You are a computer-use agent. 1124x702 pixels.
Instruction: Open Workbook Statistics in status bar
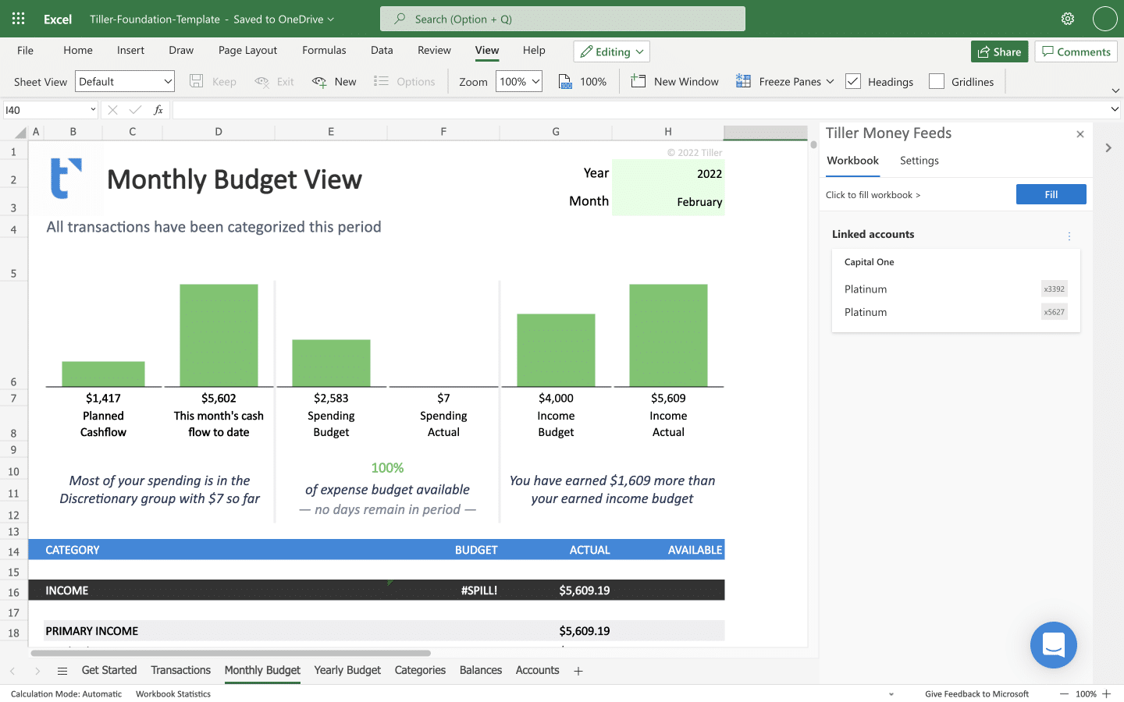point(173,694)
